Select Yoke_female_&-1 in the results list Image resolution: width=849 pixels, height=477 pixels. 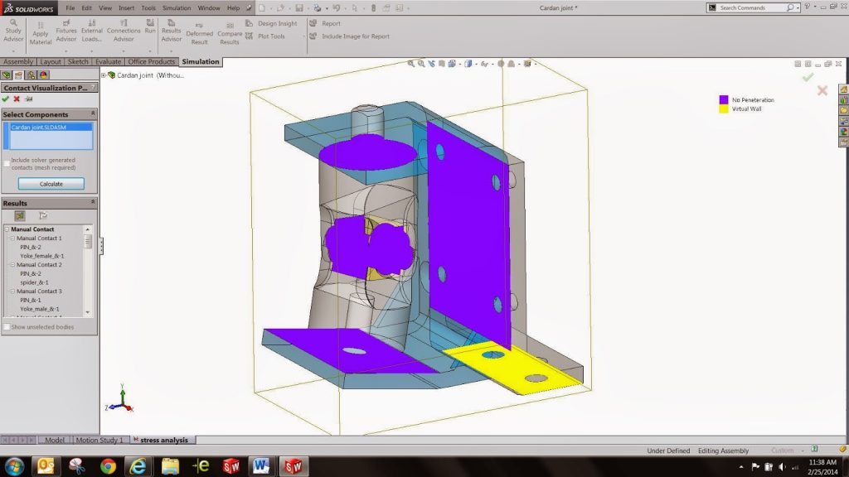[41, 256]
